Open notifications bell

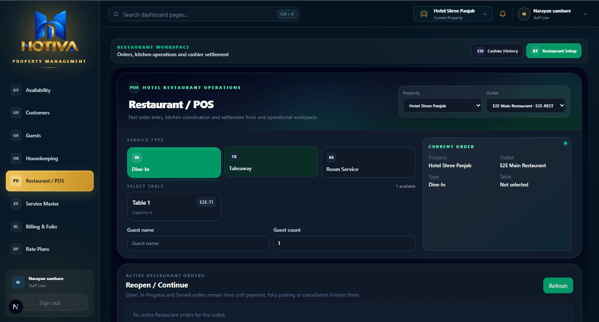(502, 14)
